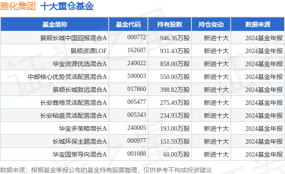Select 华宝国策导向混合A fund name

coord(80,154)
